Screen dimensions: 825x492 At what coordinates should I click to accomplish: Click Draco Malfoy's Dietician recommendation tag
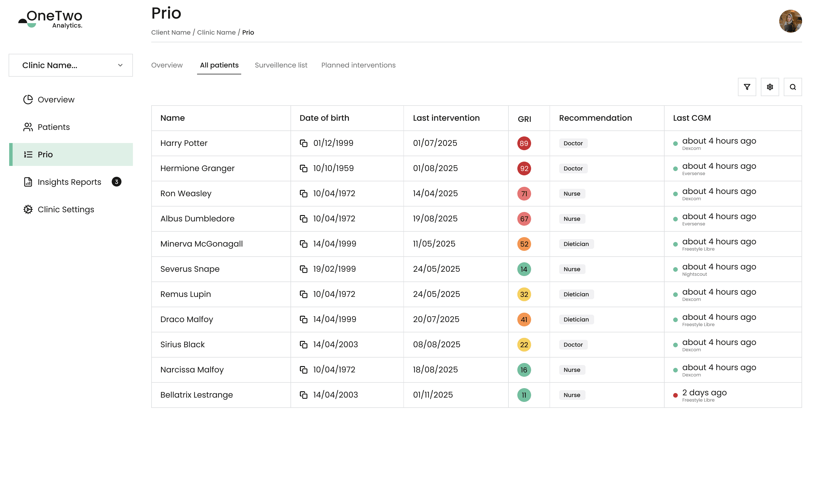576,320
